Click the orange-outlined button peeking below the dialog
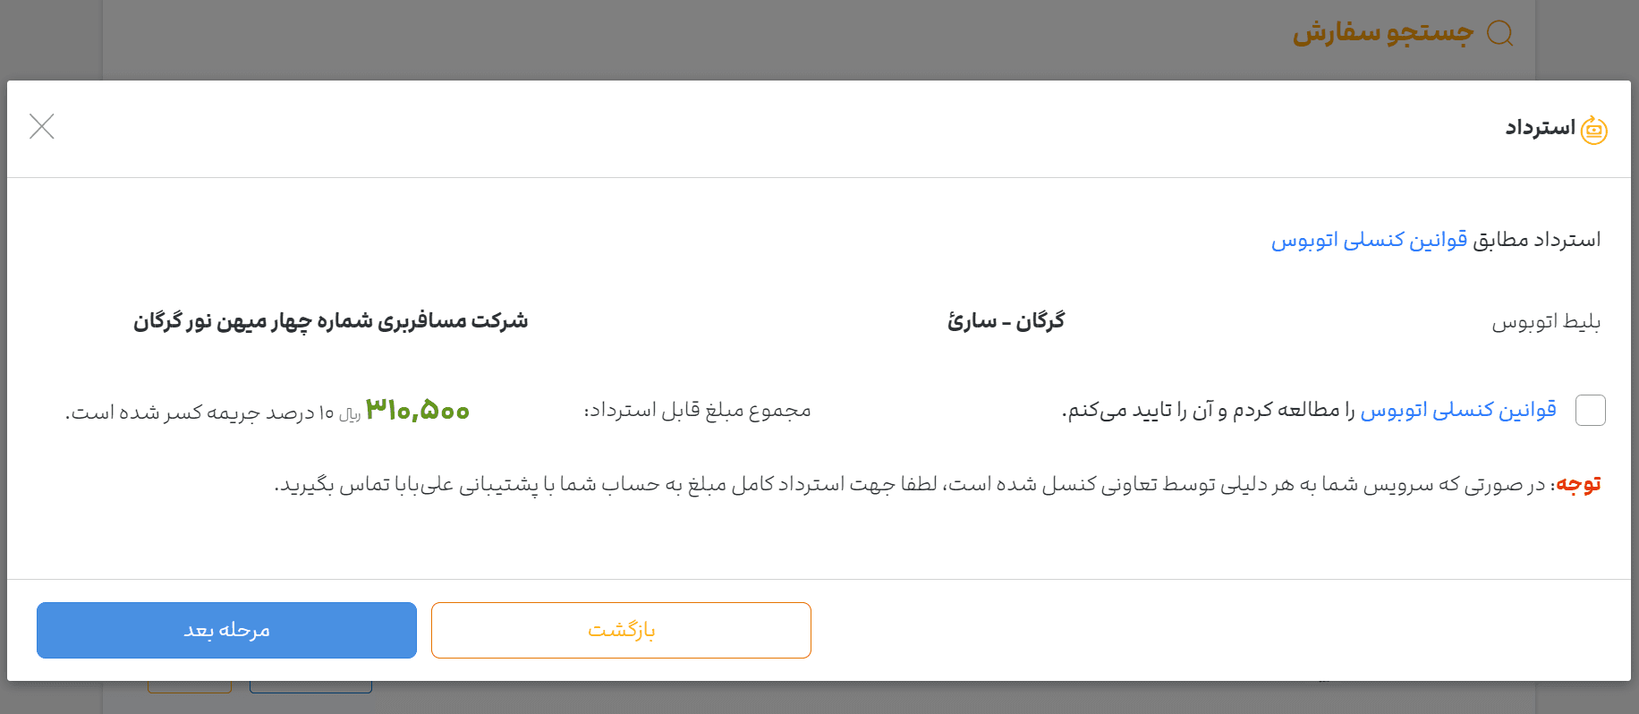The height and width of the screenshot is (714, 1639). (x=190, y=687)
